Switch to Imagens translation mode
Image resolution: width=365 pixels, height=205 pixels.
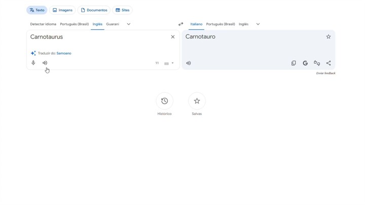(x=62, y=10)
